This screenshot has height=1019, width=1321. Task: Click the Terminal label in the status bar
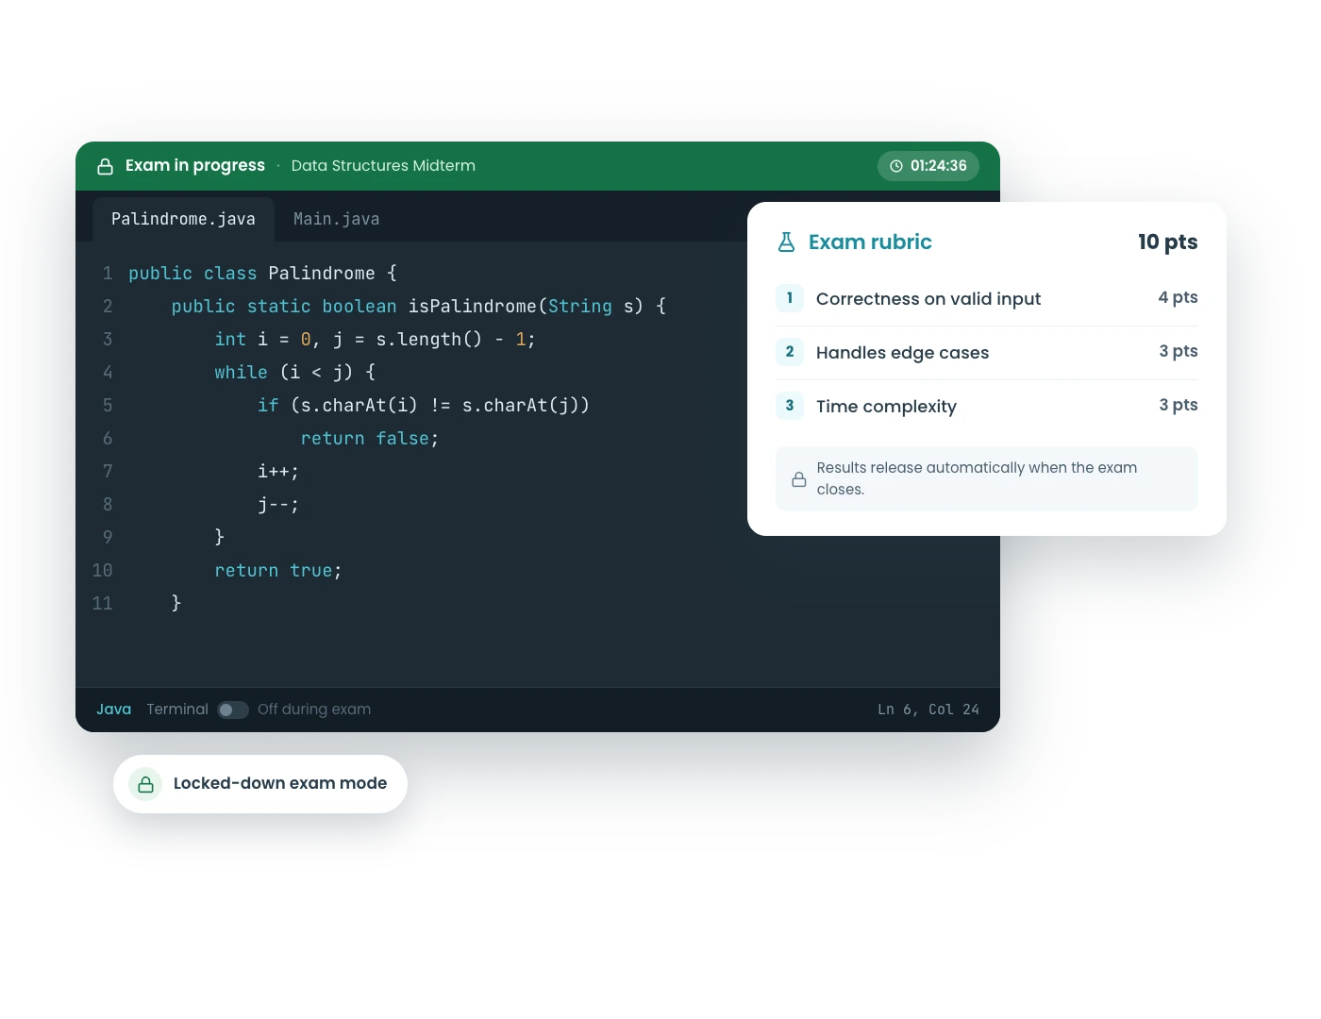(177, 710)
